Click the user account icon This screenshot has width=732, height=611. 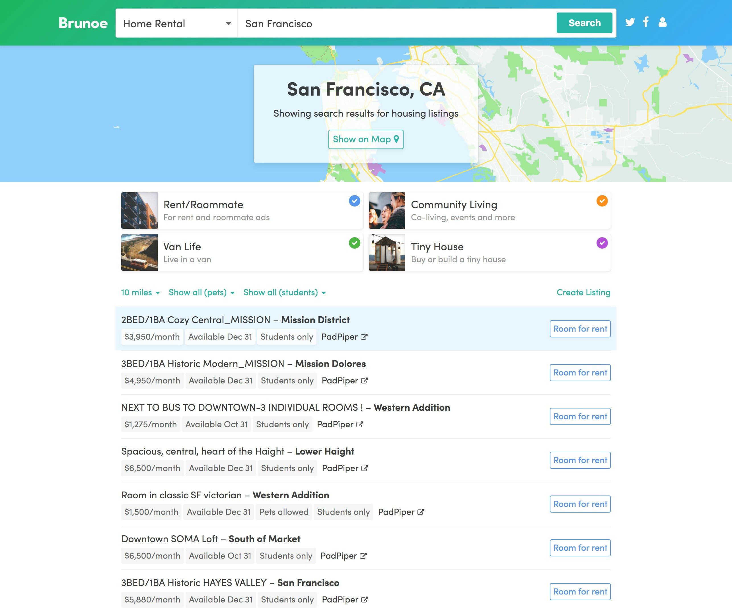[x=662, y=23]
